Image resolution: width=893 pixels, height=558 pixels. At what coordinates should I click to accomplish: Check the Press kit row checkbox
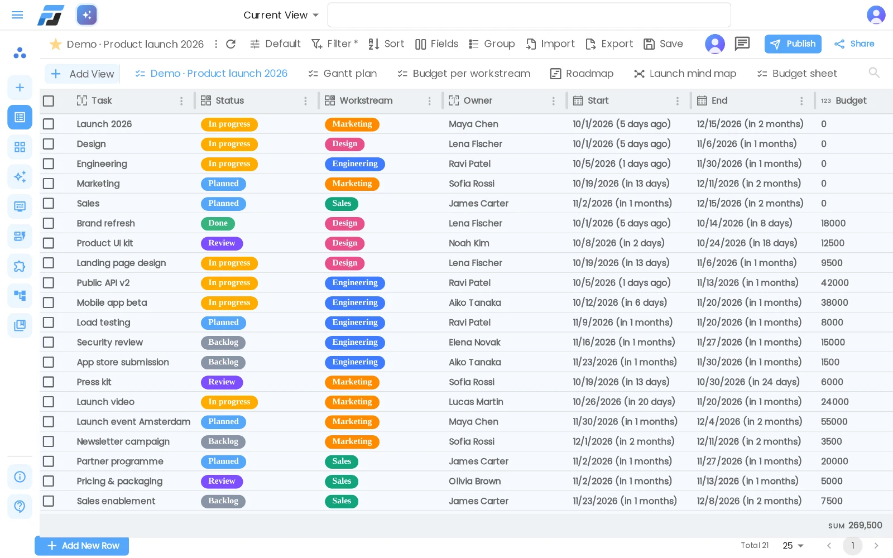[49, 382]
